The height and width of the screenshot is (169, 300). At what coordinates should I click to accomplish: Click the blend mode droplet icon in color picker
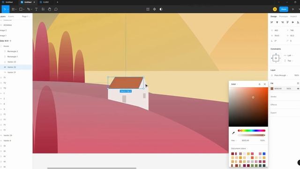(x=259, y=84)
